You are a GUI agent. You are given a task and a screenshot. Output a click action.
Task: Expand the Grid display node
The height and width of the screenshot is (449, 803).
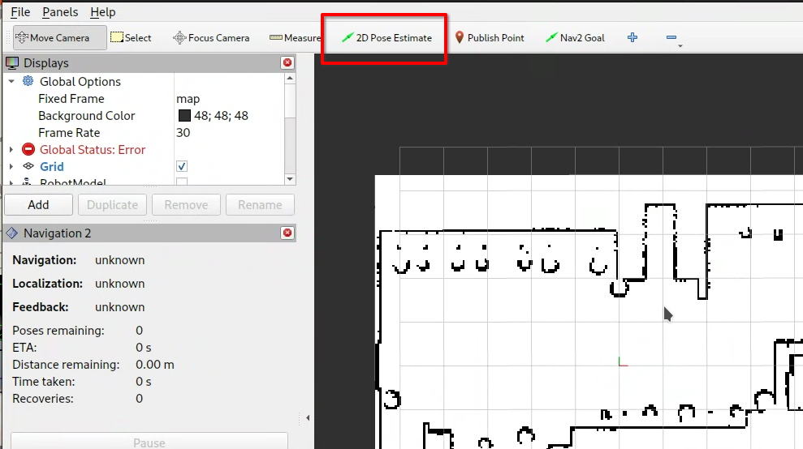click(11, 166)
